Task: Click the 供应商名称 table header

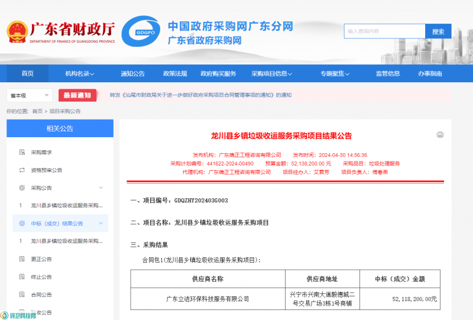Action: tap(208, 279)
